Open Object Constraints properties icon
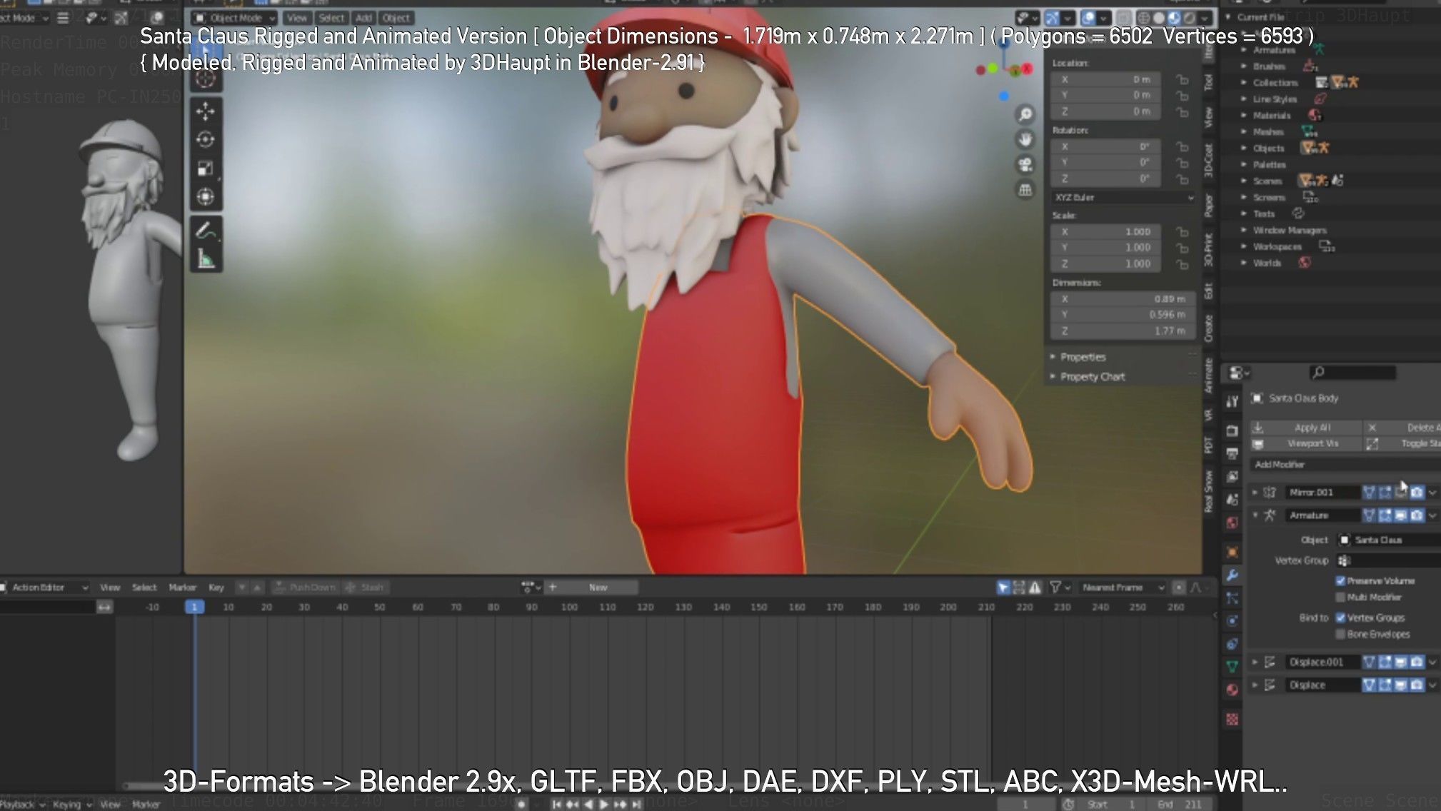The width and height of the screenshot is (1441, 811). pos(1232,644)
